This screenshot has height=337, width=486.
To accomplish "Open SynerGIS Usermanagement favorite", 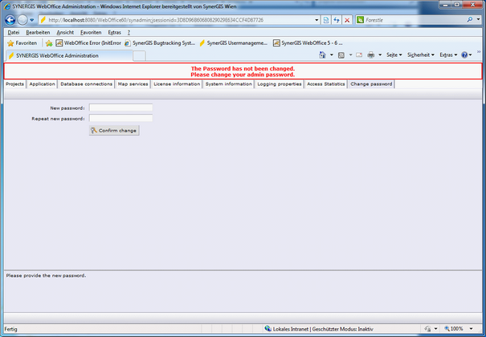I will pos(234,43).
